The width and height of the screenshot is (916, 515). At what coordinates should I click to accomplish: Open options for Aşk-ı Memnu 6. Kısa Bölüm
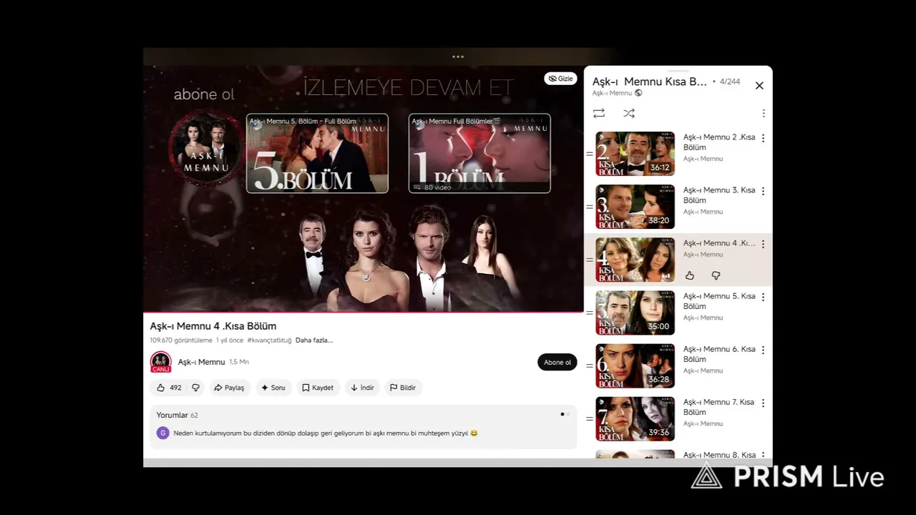(763, 350)
